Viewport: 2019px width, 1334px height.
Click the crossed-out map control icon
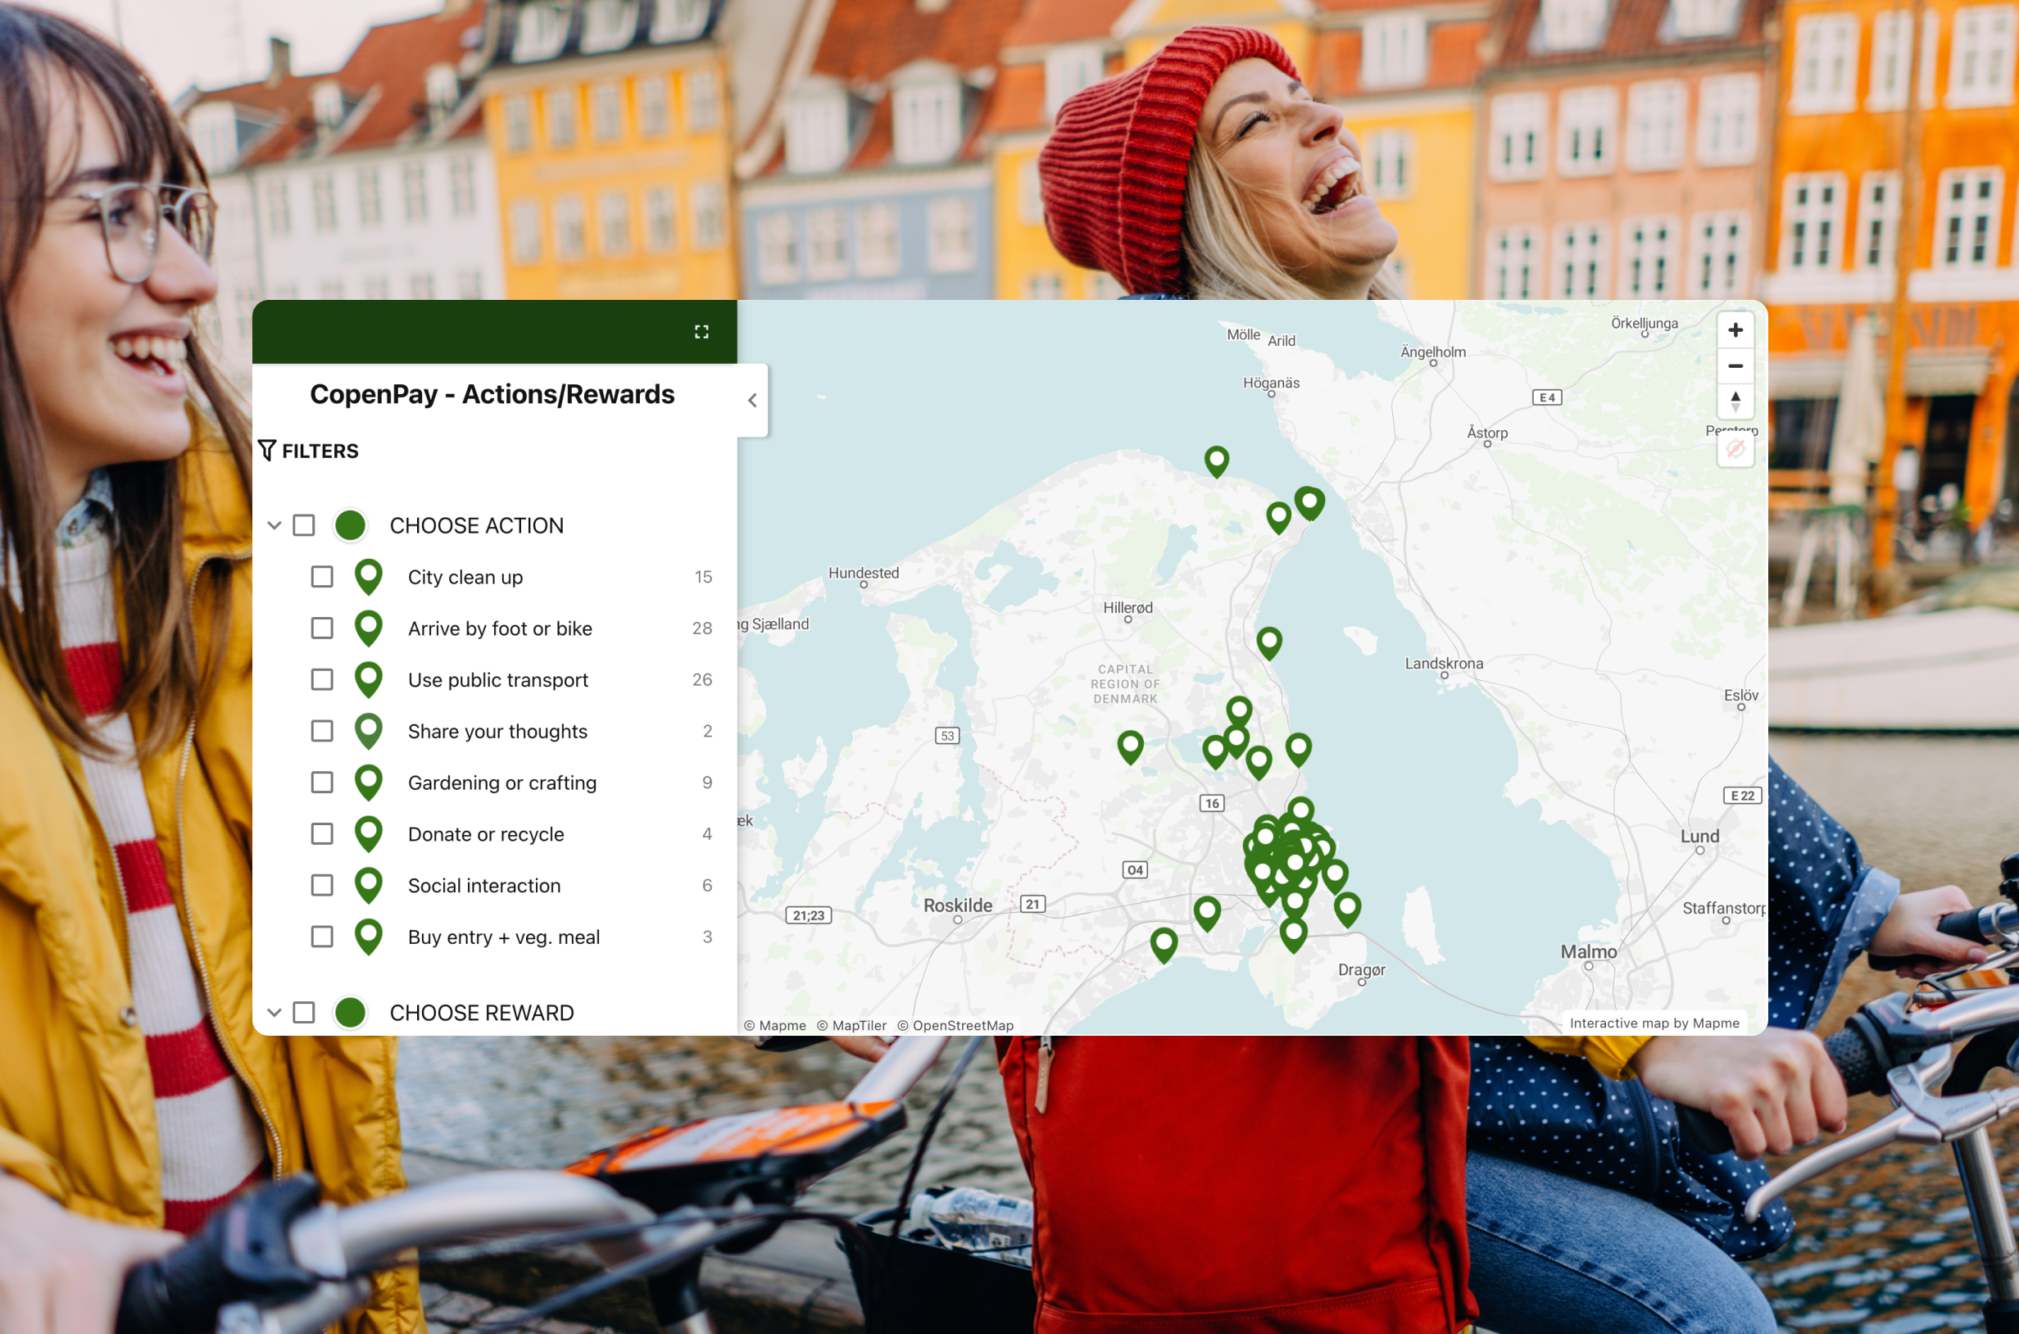pos(1735,448)
